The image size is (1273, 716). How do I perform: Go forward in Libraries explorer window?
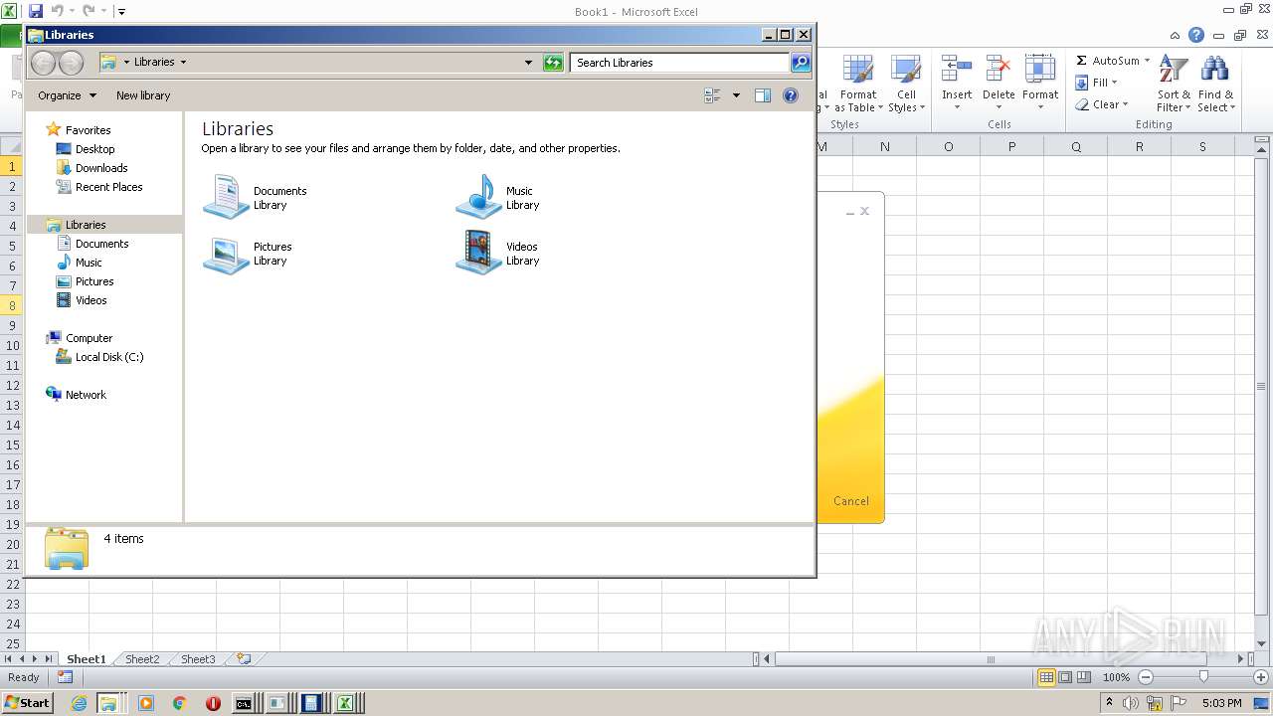tap(71, 63)
